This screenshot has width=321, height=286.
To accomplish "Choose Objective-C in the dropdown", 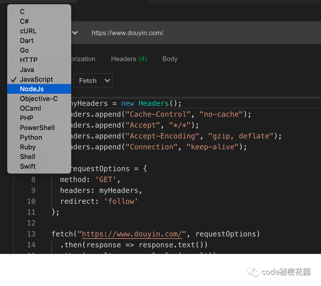I will point(39,99).
